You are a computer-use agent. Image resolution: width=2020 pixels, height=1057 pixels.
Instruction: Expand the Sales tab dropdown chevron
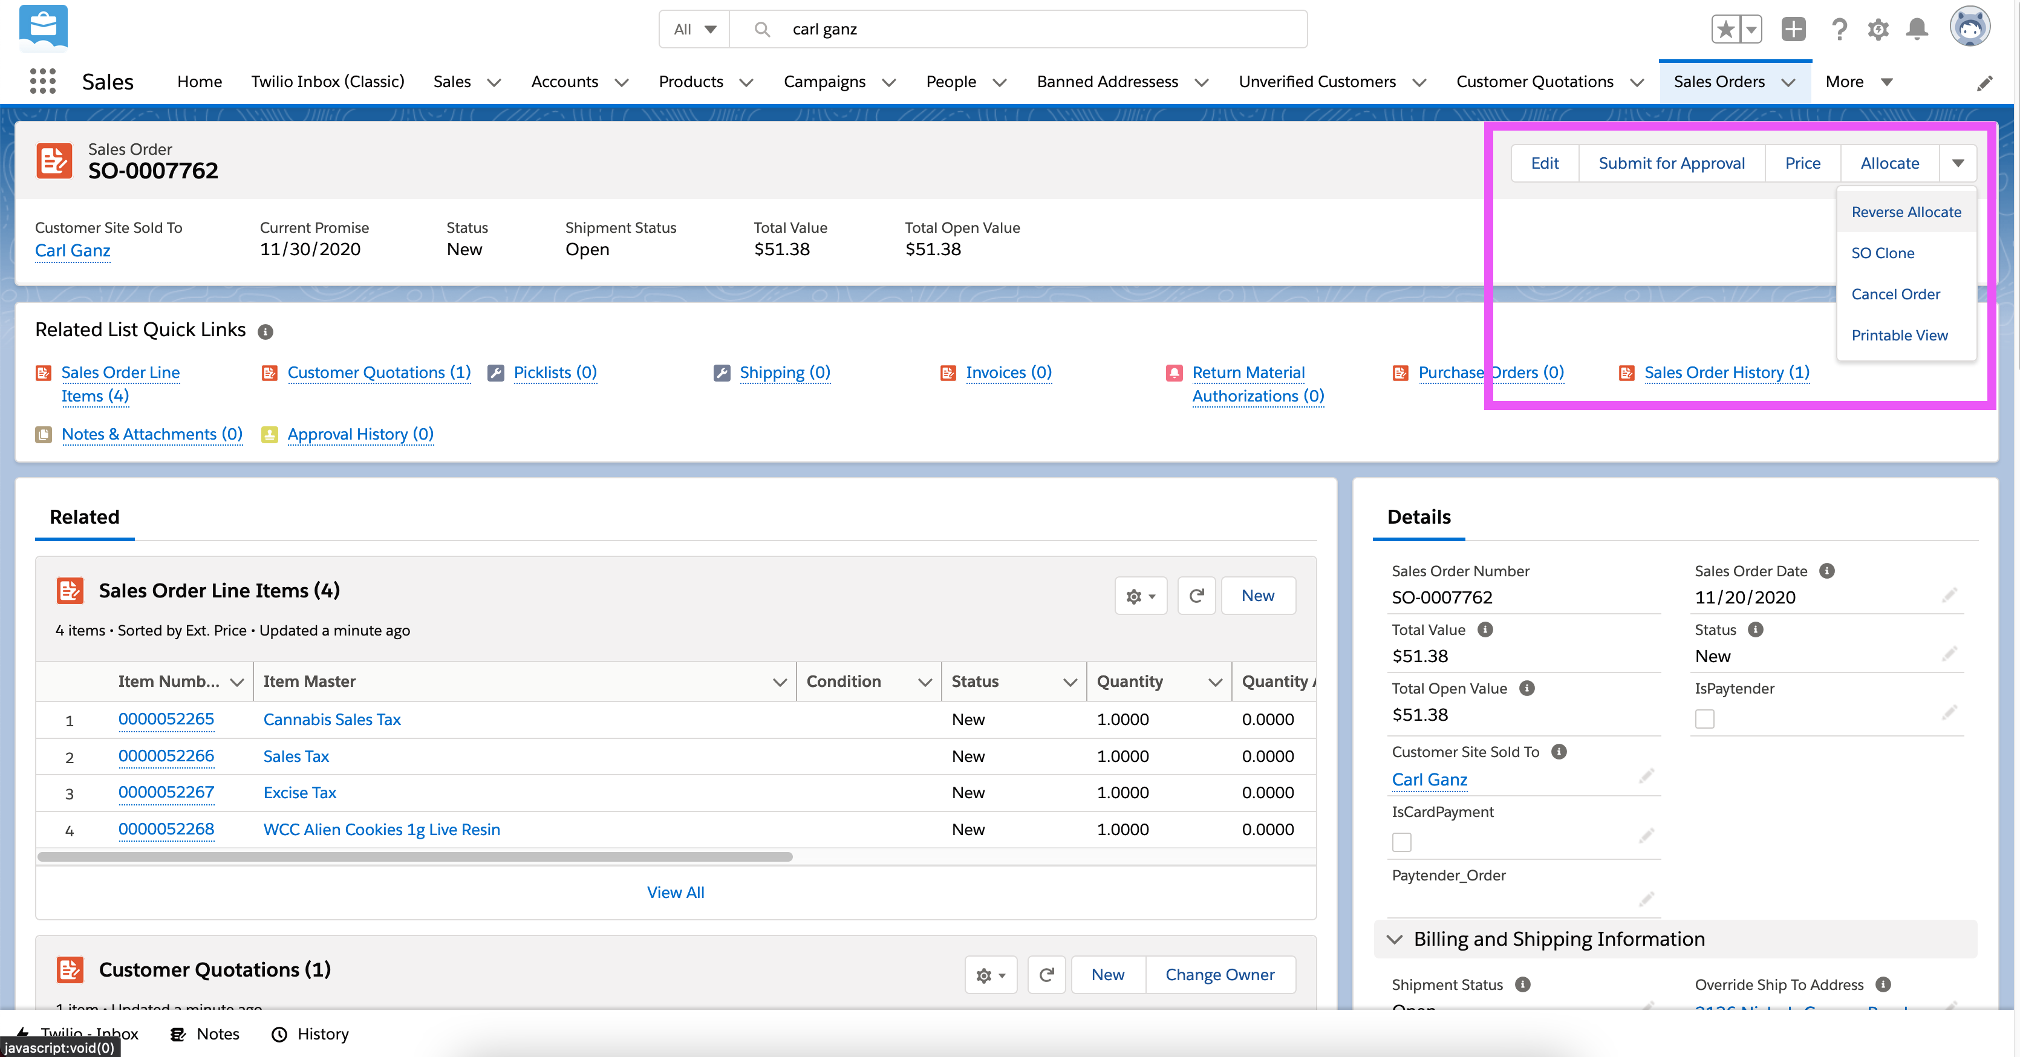click(x=494, y=82)
